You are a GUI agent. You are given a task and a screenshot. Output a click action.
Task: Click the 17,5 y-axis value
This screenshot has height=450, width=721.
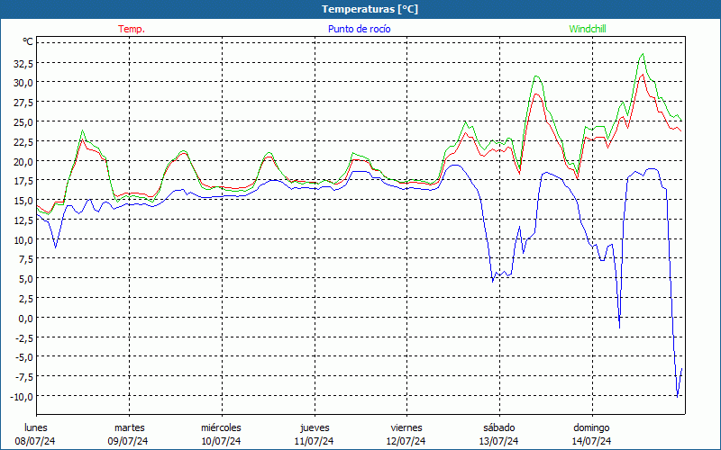pos(23,181)
